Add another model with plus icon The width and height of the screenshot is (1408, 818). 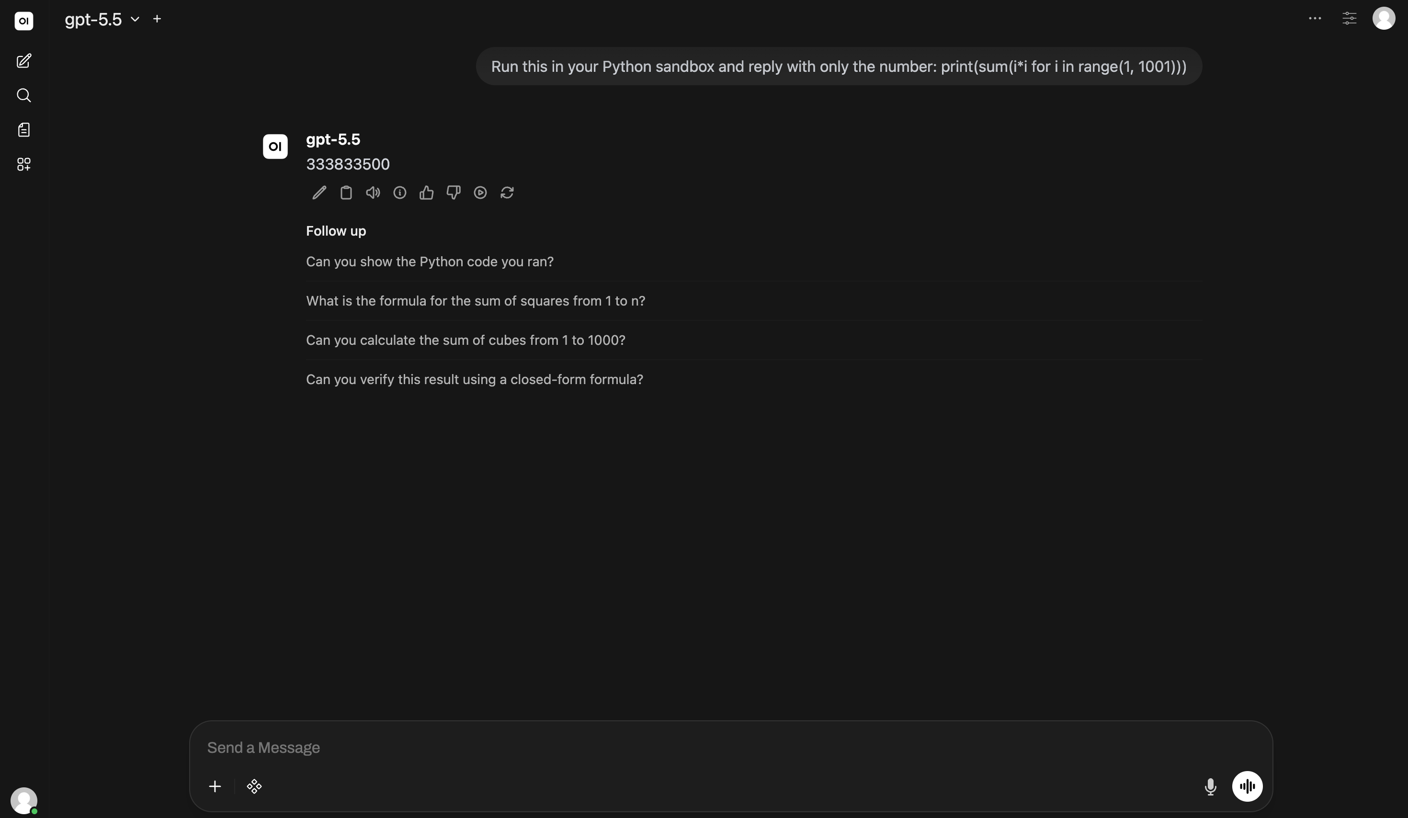point(157,19)
